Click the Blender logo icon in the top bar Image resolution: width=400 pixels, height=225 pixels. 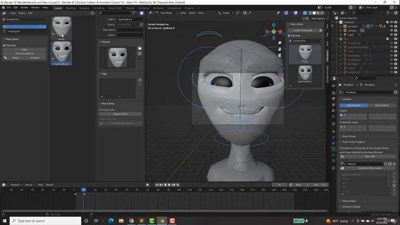click(x=3, y=7)
